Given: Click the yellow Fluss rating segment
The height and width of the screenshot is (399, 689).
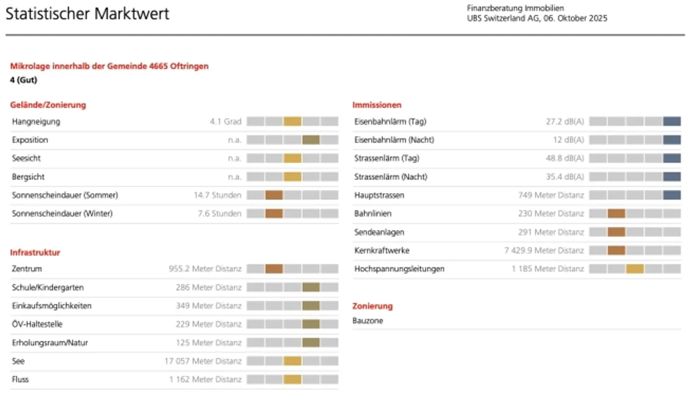Looking at the screenshot, I should [292, 380].
